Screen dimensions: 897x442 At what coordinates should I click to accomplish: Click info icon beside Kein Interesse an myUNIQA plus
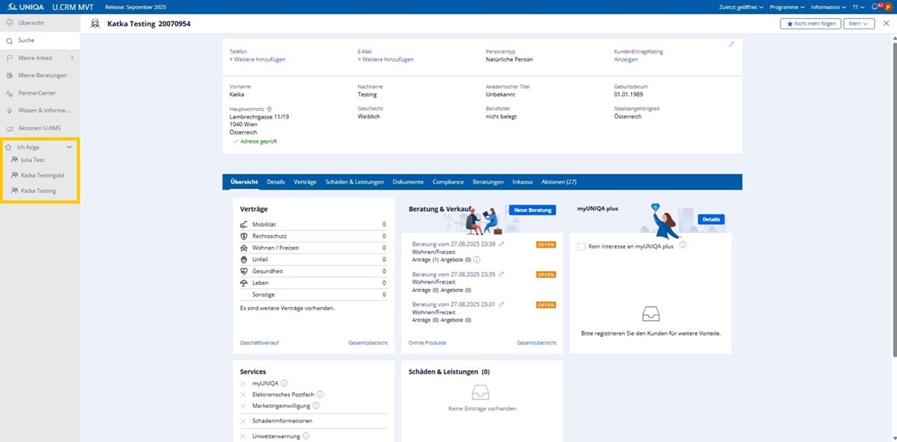(683, 245)
